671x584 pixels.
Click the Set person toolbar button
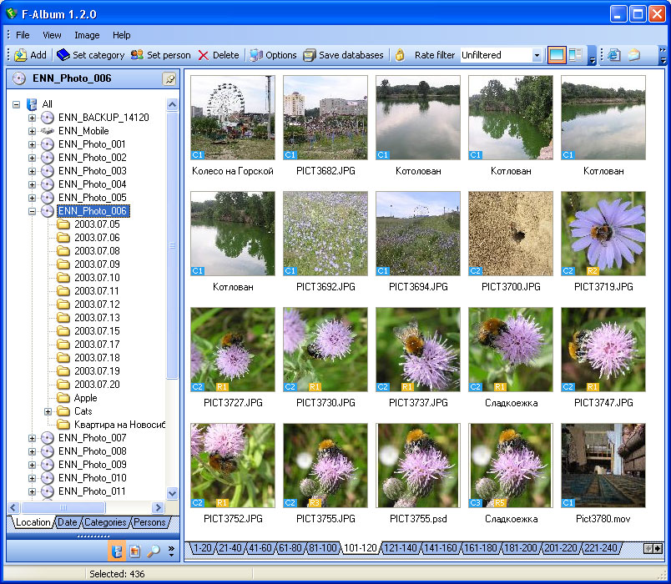pyautogui.click(x=160, y=55)
